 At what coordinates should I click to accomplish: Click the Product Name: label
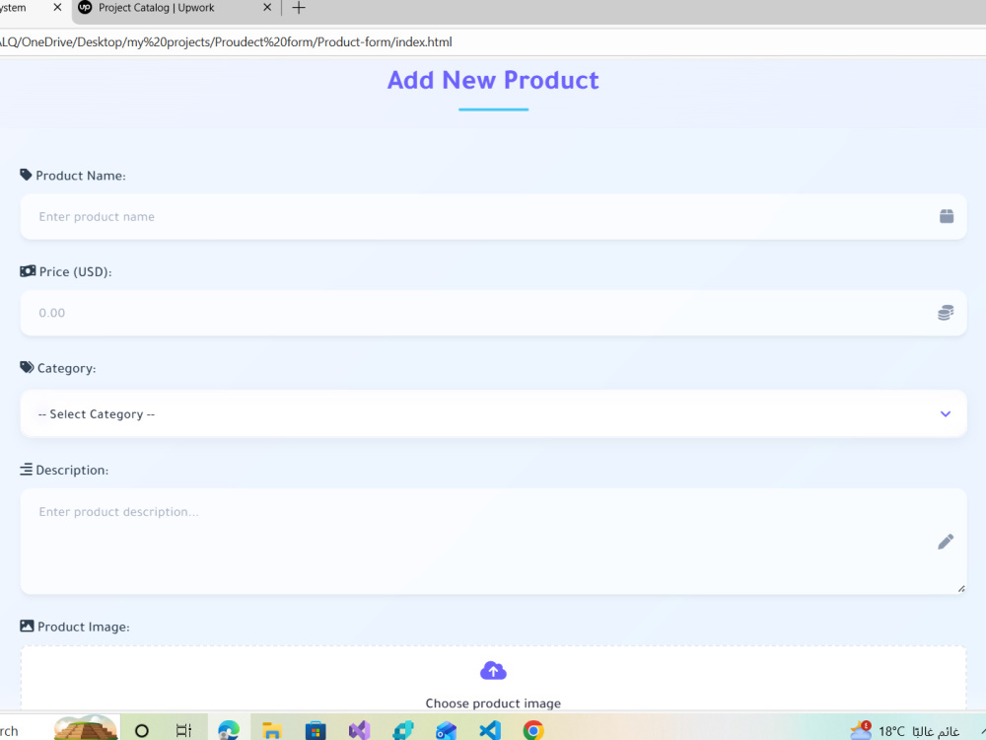point(81,176)
